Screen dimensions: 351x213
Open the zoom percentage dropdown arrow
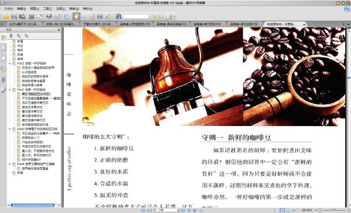click(x=316, y=210)
